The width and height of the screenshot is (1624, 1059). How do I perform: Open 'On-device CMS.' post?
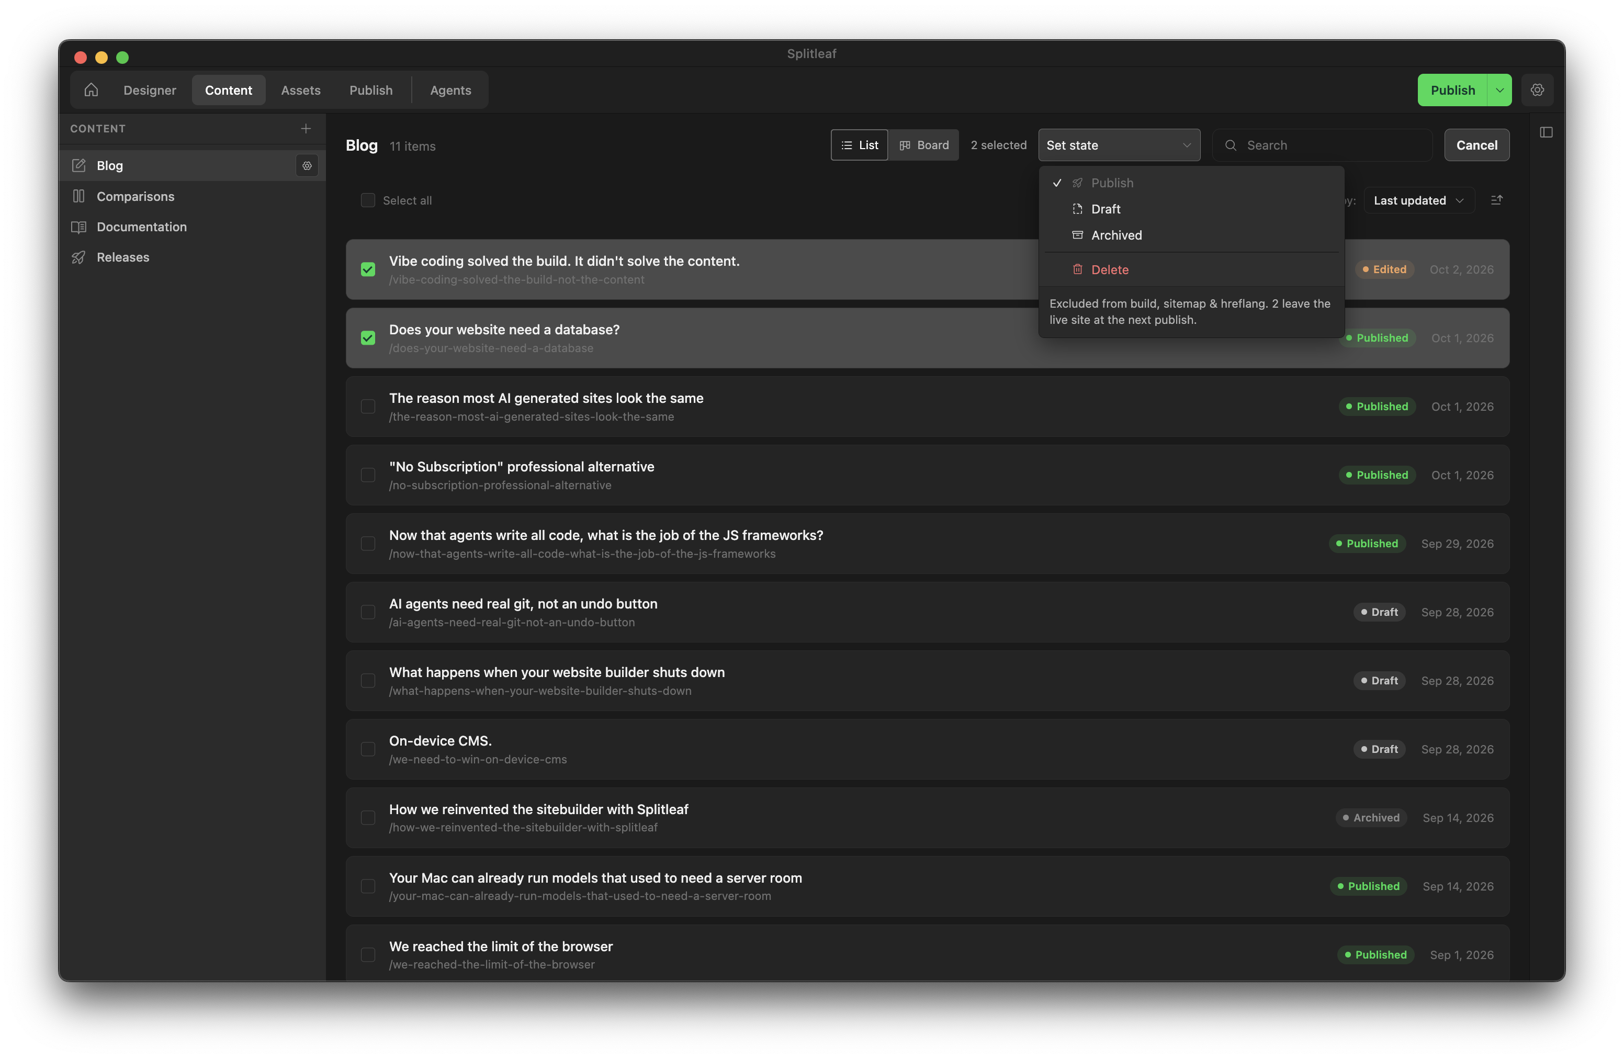pos(927,749)
